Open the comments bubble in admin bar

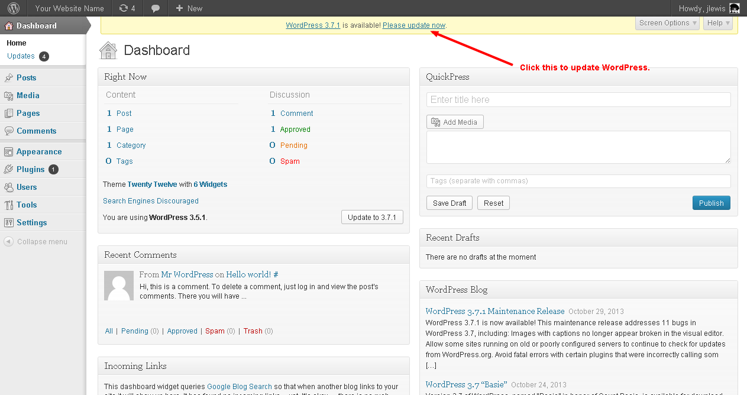tap(155, 8)
